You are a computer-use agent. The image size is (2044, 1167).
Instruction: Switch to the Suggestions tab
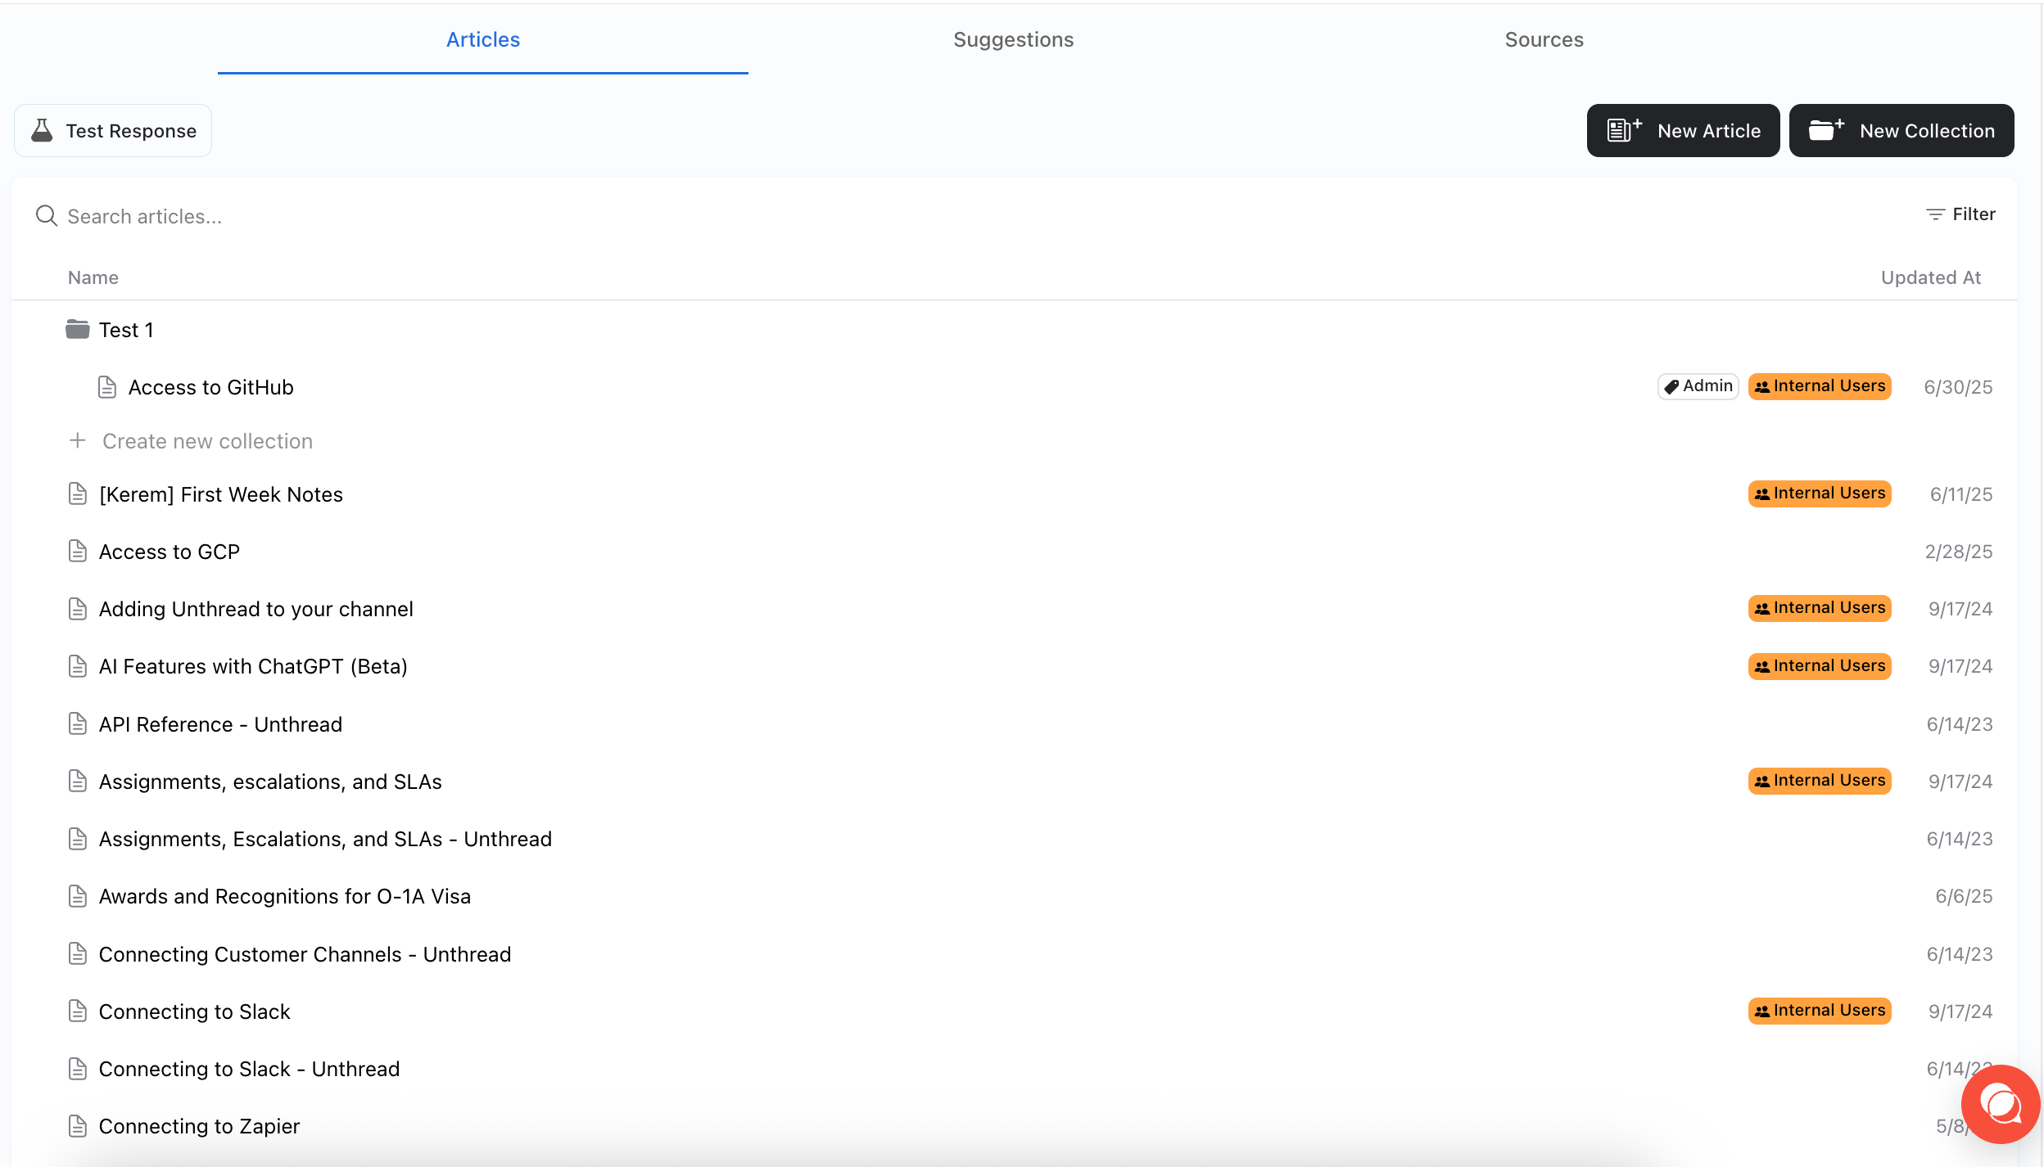1012,39
